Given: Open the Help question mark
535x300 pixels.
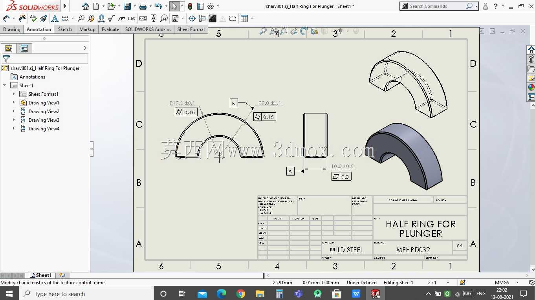Looking at the screenshot, I should point(496,6).
